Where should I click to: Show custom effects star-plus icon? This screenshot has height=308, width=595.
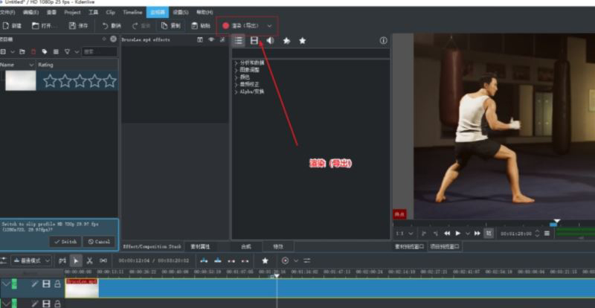click(x=286, y=41)
